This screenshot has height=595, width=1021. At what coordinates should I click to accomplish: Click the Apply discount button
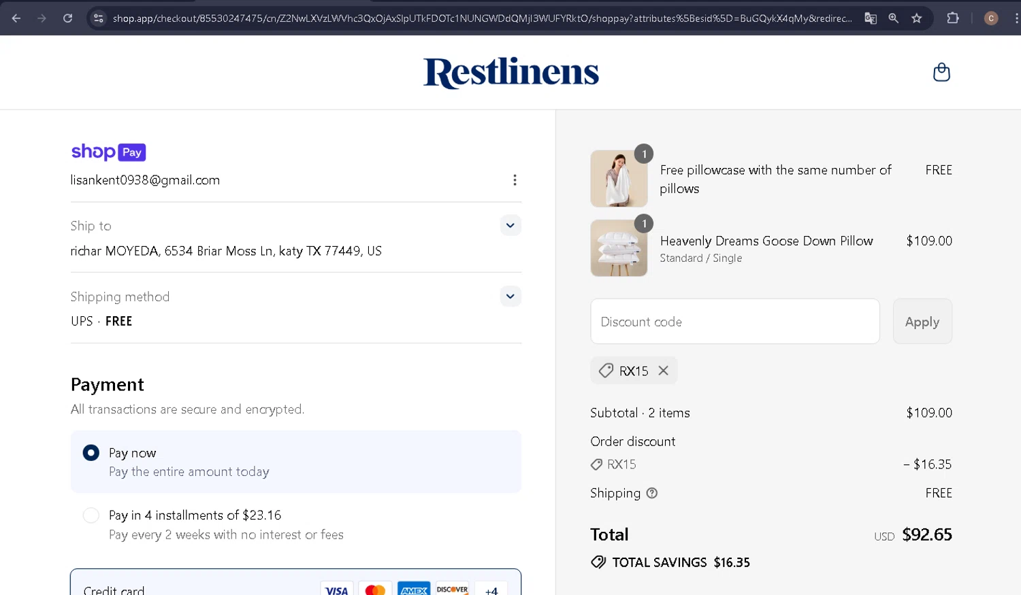pyautogui.click(x=922, y=321)
